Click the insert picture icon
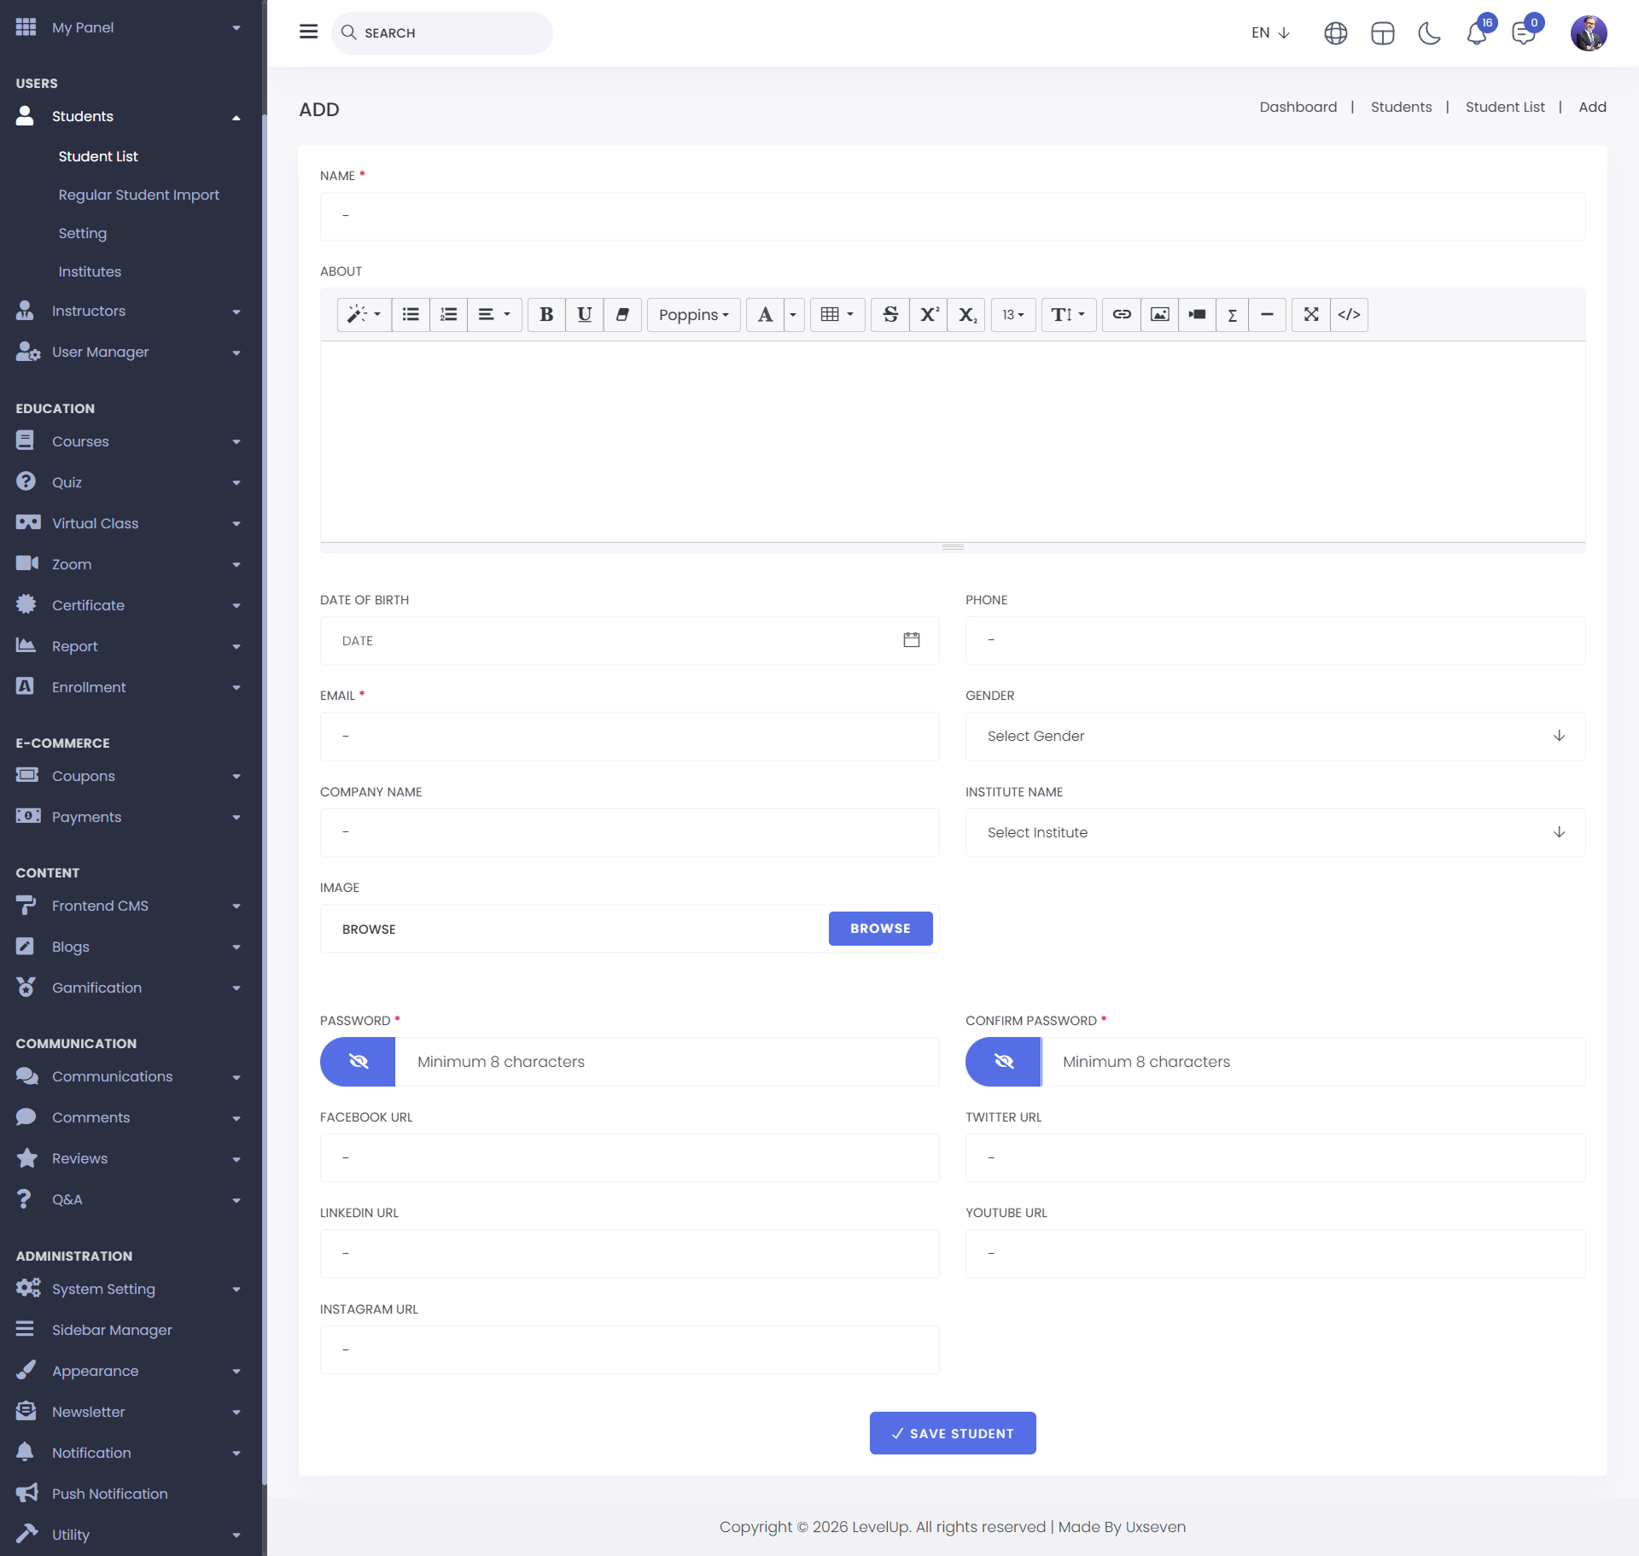The image size is (1639, 1556). [1159, 315]
